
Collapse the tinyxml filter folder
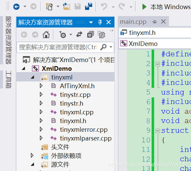click(x=32, y=77)
